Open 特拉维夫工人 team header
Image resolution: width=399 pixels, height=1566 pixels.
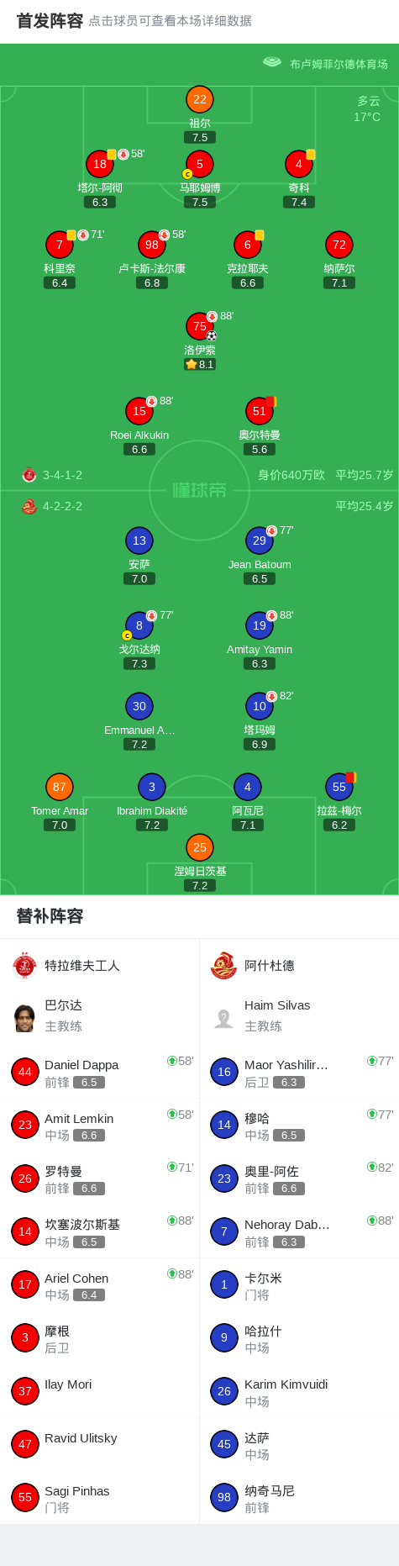tap(100, 966)
